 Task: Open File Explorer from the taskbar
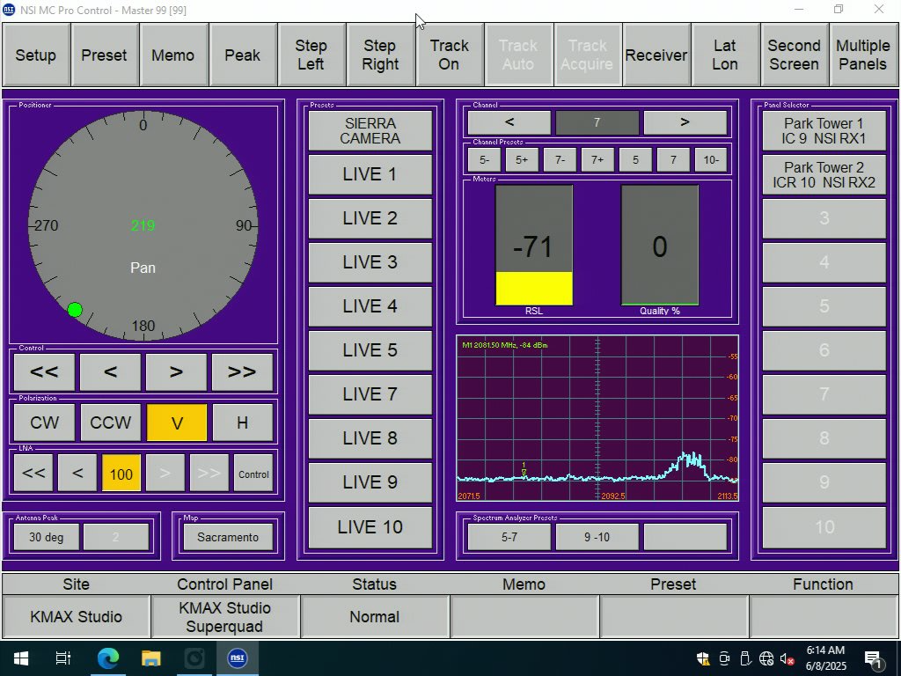[x=150, y=658]
